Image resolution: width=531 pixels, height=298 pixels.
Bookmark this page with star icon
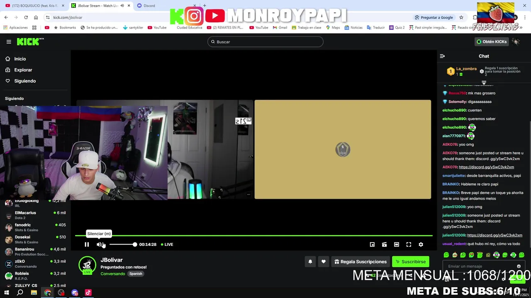(461, 17)
